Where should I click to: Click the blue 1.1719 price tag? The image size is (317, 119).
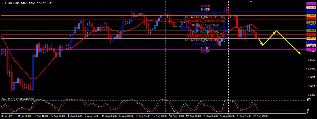311,12
